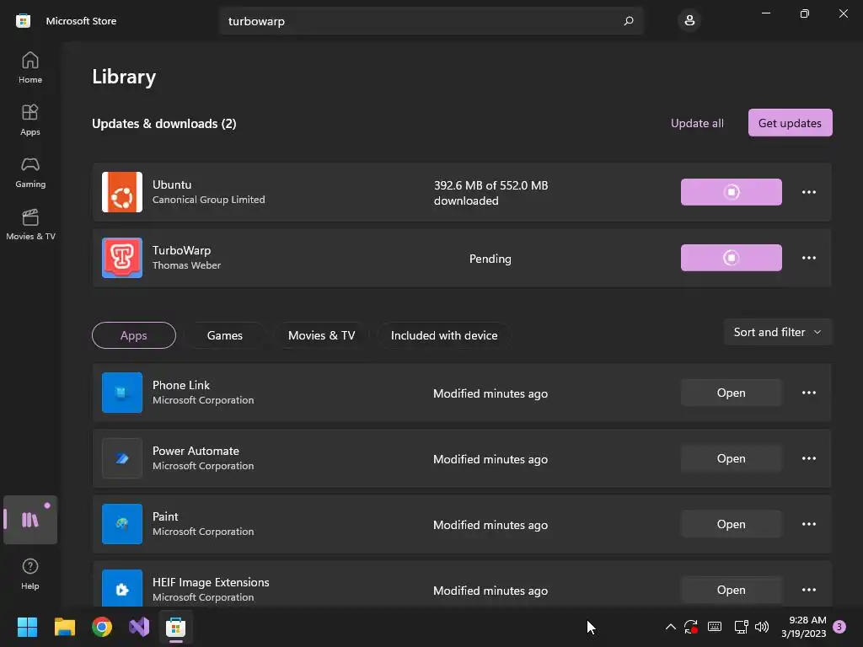This screenshot has height=647, width=863.
Task: Open the notification badge showing 3
Action: pos(839,627)
